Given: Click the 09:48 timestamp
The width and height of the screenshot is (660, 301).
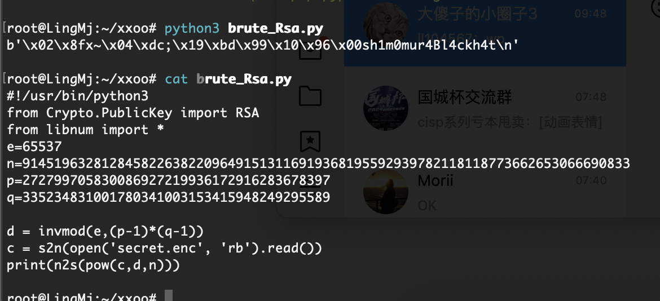Looking at the screenshot, I should 591,14.
